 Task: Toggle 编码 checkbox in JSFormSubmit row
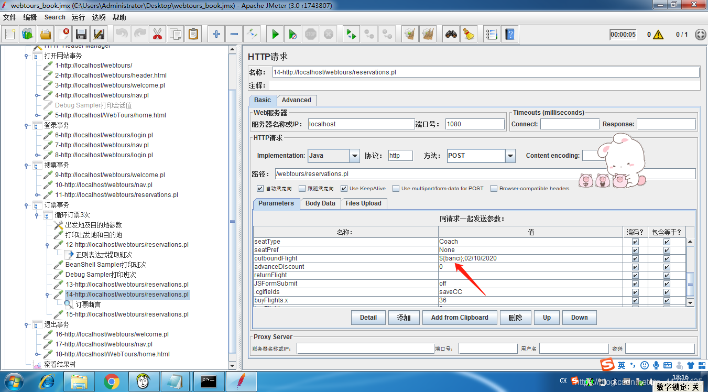tap(636, 284)
